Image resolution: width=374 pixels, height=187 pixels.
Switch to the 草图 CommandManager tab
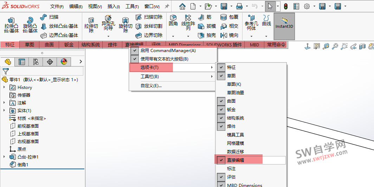click(x=29, y=45)
